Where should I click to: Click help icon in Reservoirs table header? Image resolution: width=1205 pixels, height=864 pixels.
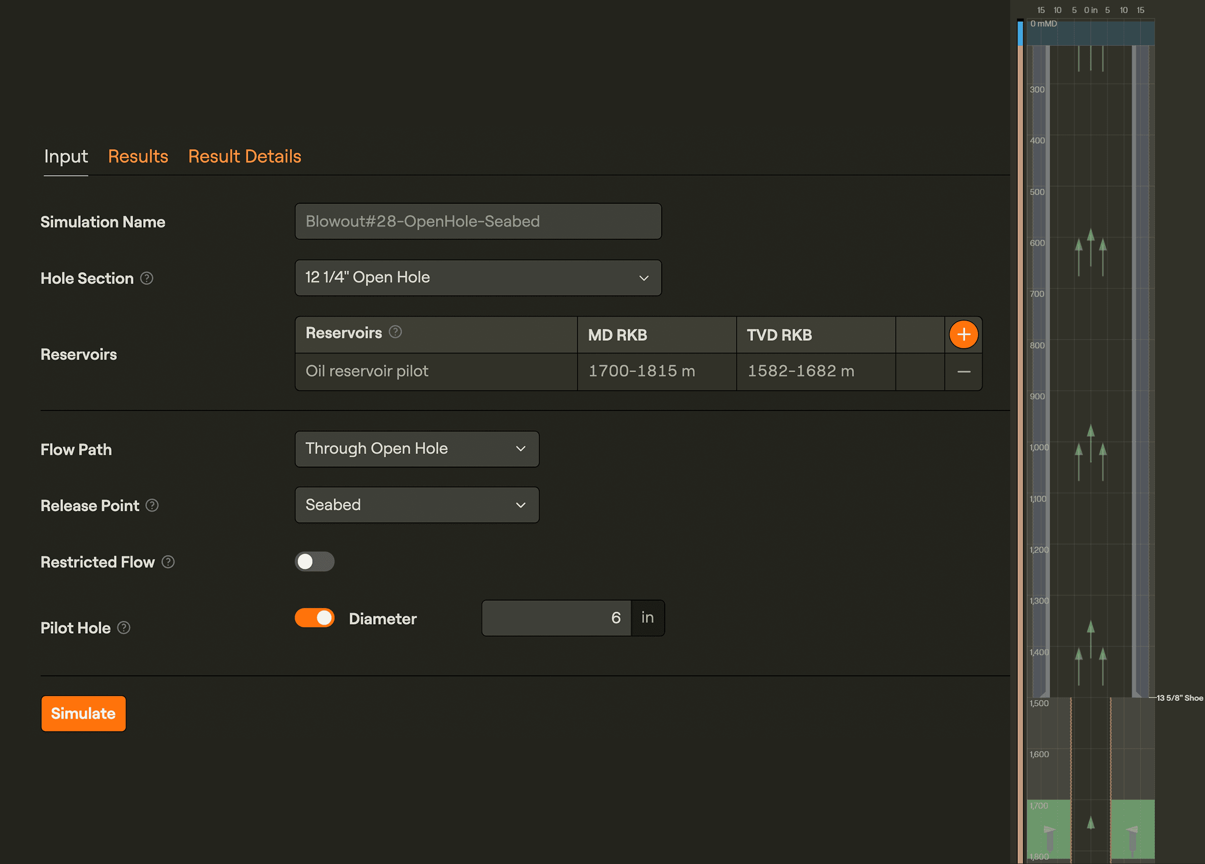[395, 332]
